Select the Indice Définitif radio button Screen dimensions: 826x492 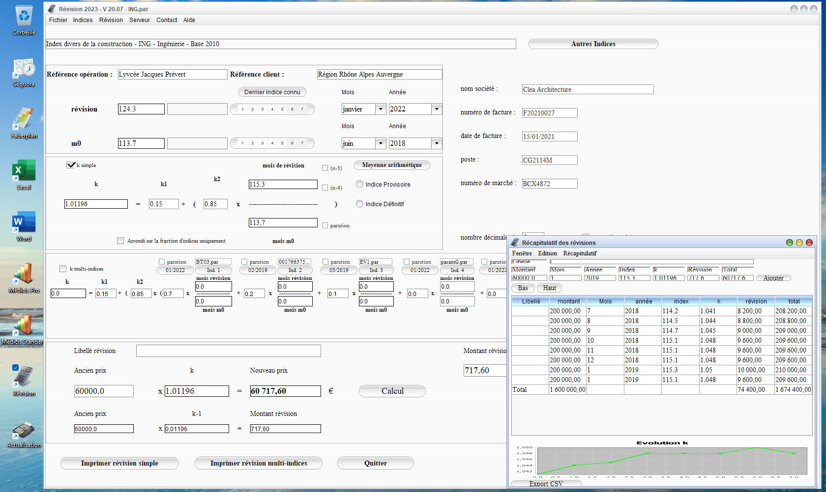coord(360,204)
